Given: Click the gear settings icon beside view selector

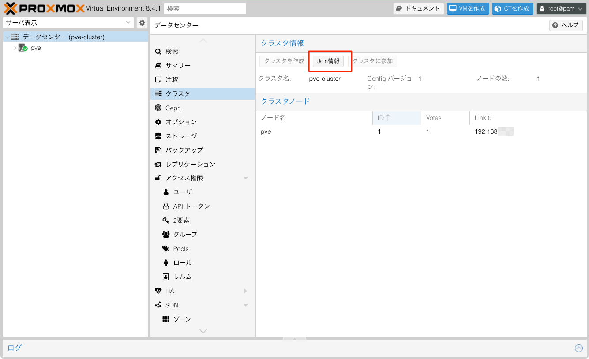Looking at the screenshot, I should click(x=142, y=22).
